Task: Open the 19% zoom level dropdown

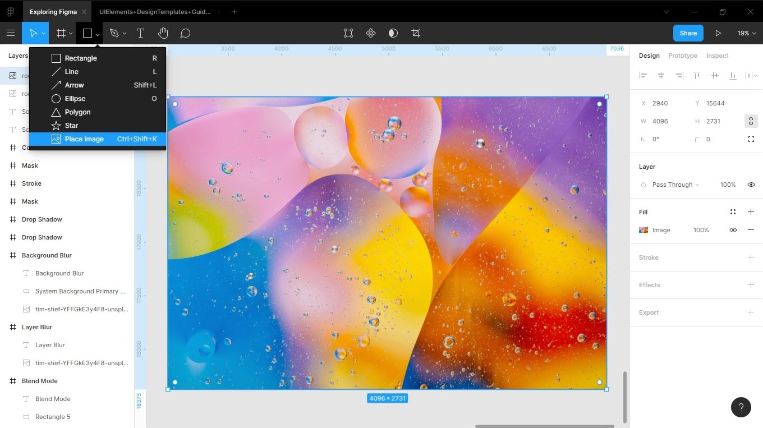Action: click(x=746, y=34)
